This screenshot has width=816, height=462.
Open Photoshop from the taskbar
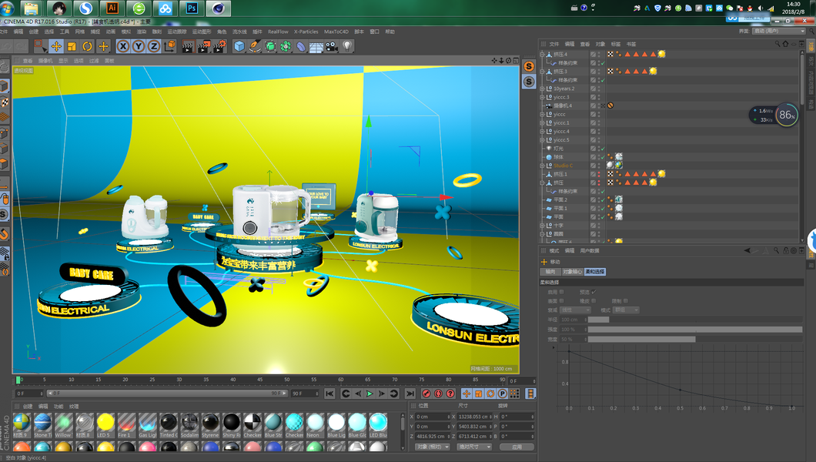[x=192, y=8]
